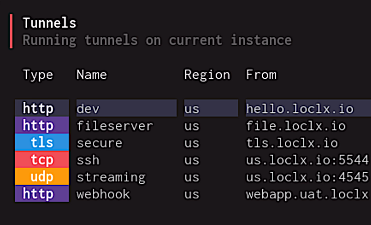Click the tls.loclx.io address
This screenshot has width=371, height=225.
click(292, 143)
